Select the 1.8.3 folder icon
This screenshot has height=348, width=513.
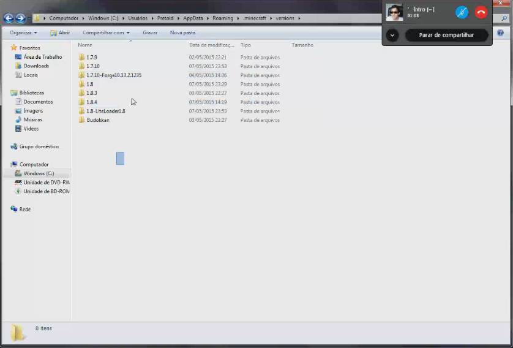[x=81, y=93]
